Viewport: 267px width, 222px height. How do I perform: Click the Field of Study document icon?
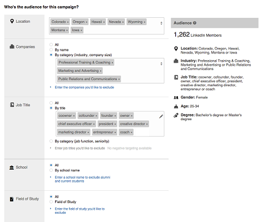(x=12, y=199)
